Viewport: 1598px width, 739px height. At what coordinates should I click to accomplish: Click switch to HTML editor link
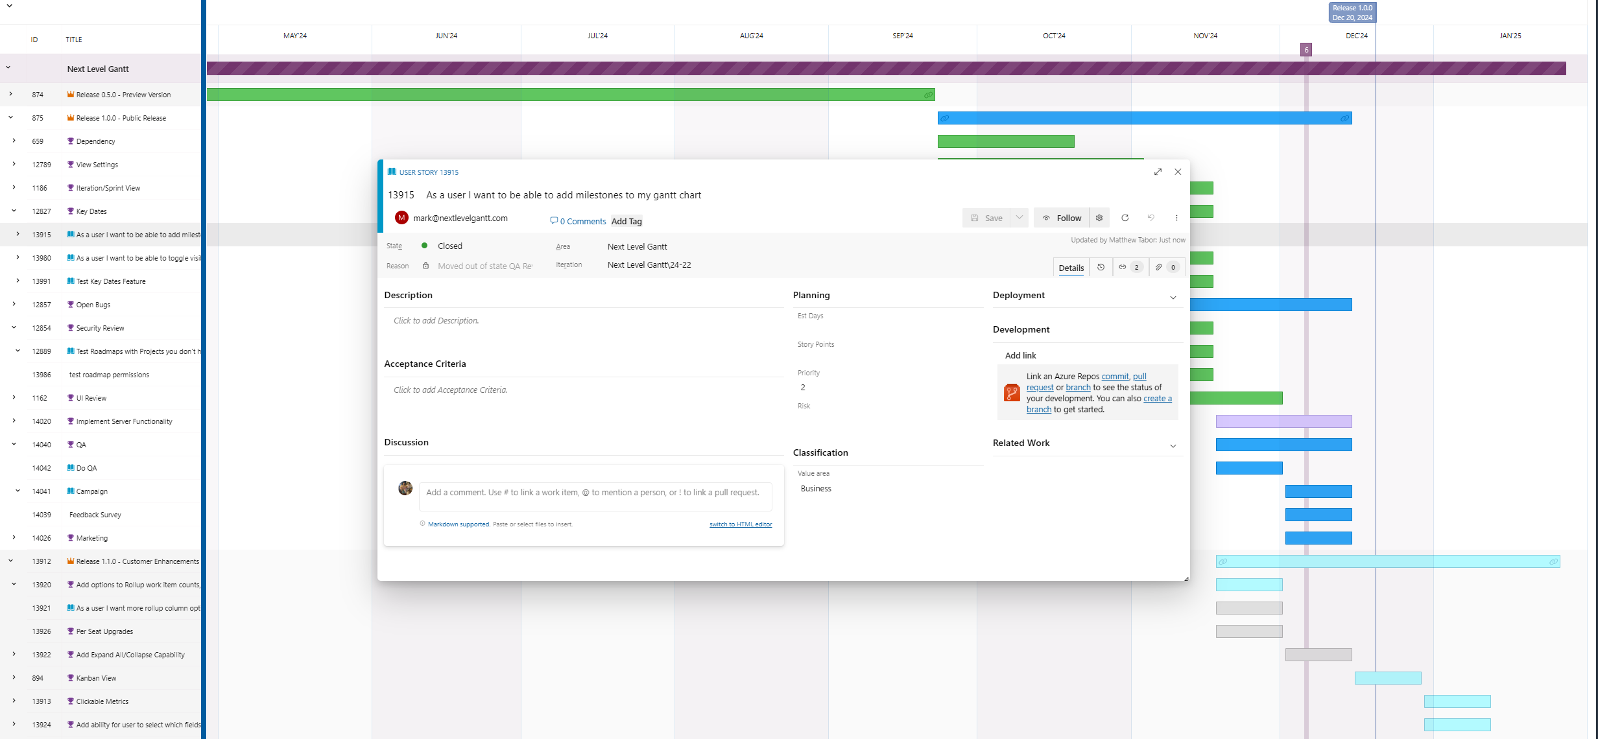pos(740,524)
